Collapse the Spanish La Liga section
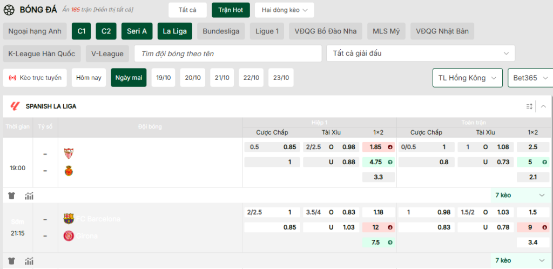This screenshot has height=269, width=553. [543, 106]
